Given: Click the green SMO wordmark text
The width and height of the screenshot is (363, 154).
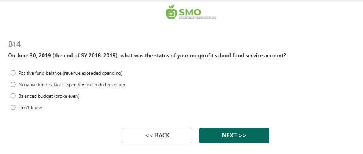Looking at the screenshot, I should [x=190, y=12].
